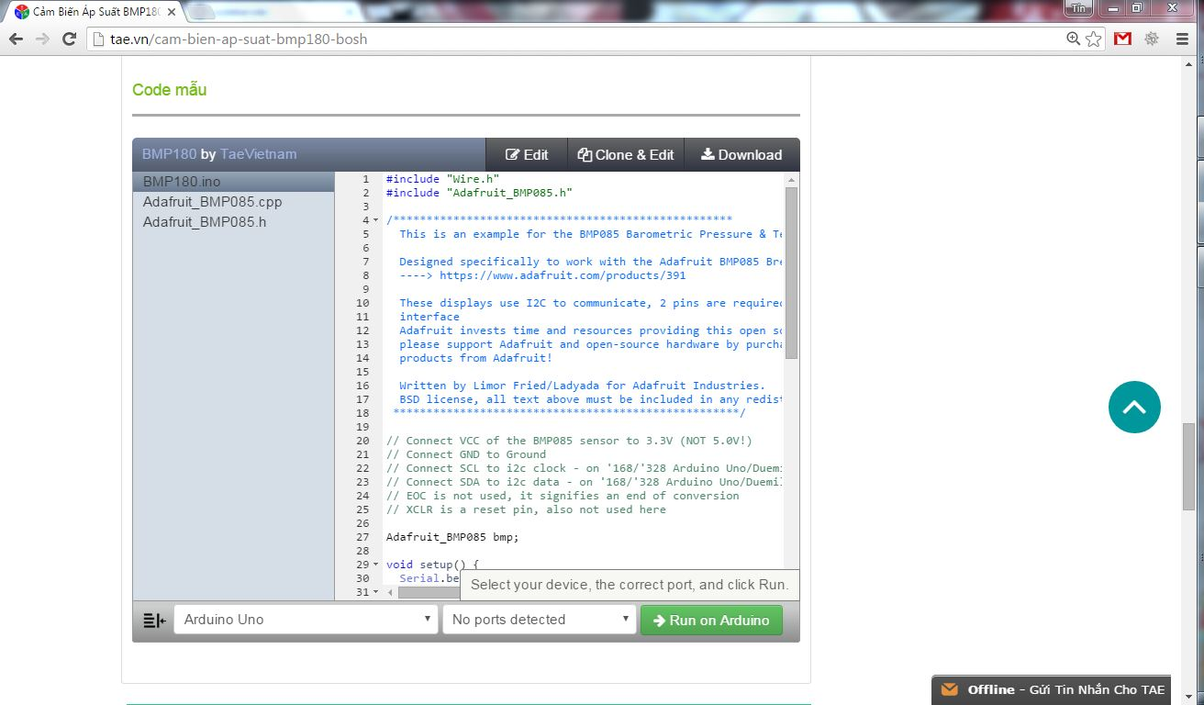1204x705 pixels.
Task: Click the Edit button
Action: pos(527,154)
